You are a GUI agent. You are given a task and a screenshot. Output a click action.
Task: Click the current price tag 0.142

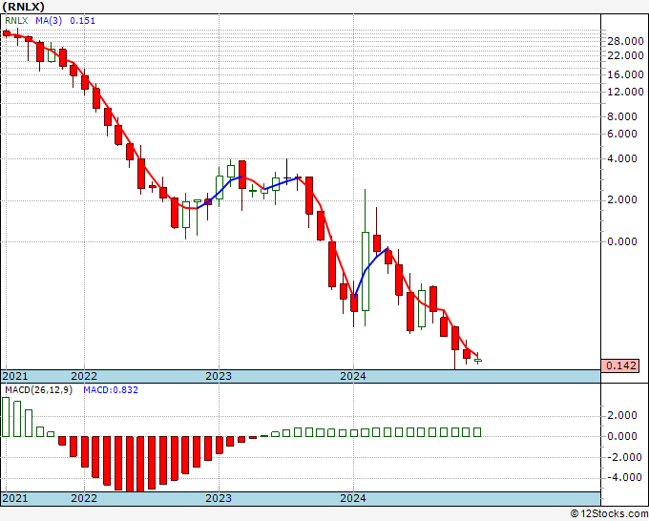click(620, 365)
